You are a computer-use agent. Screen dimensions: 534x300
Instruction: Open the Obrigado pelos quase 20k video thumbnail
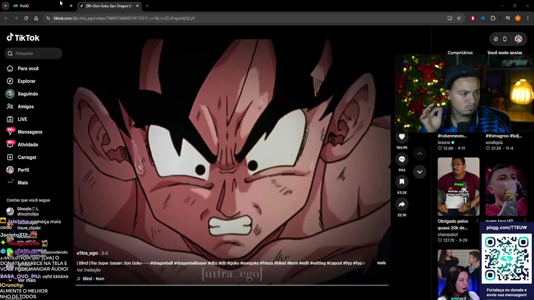click(458, 186)
